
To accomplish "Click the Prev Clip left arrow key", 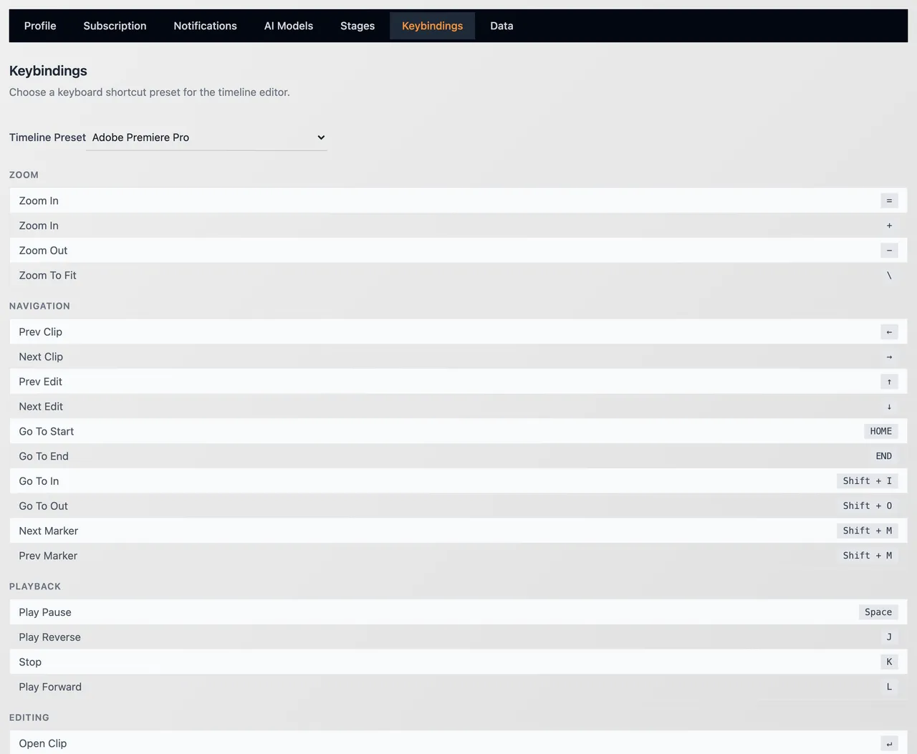I will [x=889, y=332].
